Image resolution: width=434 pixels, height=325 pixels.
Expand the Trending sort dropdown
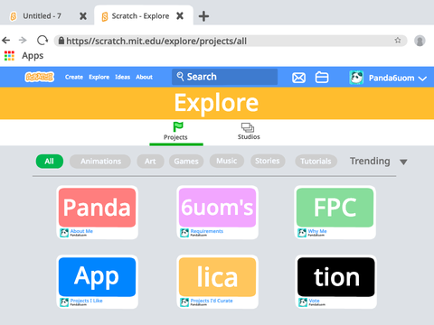pyautogui.click(x=379, y=162)
